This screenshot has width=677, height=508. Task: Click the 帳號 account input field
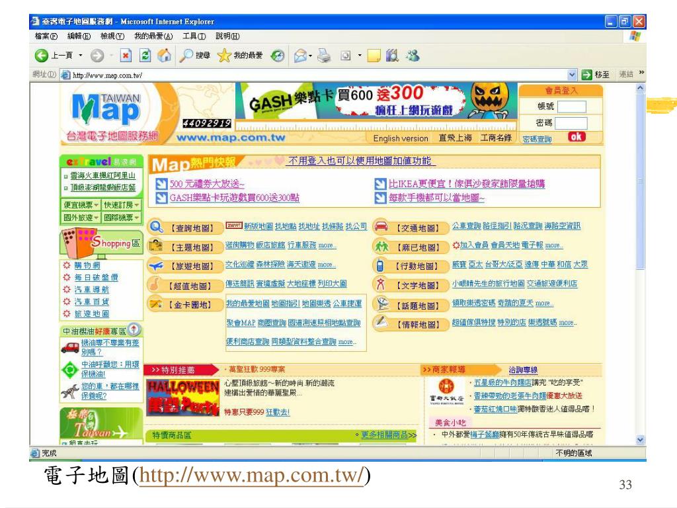572,106
